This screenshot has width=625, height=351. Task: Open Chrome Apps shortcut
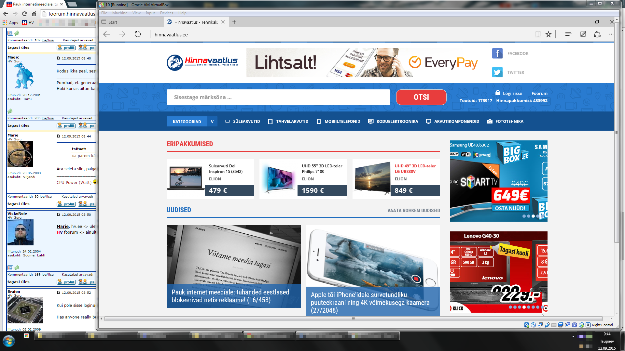[x=10, y=23]
